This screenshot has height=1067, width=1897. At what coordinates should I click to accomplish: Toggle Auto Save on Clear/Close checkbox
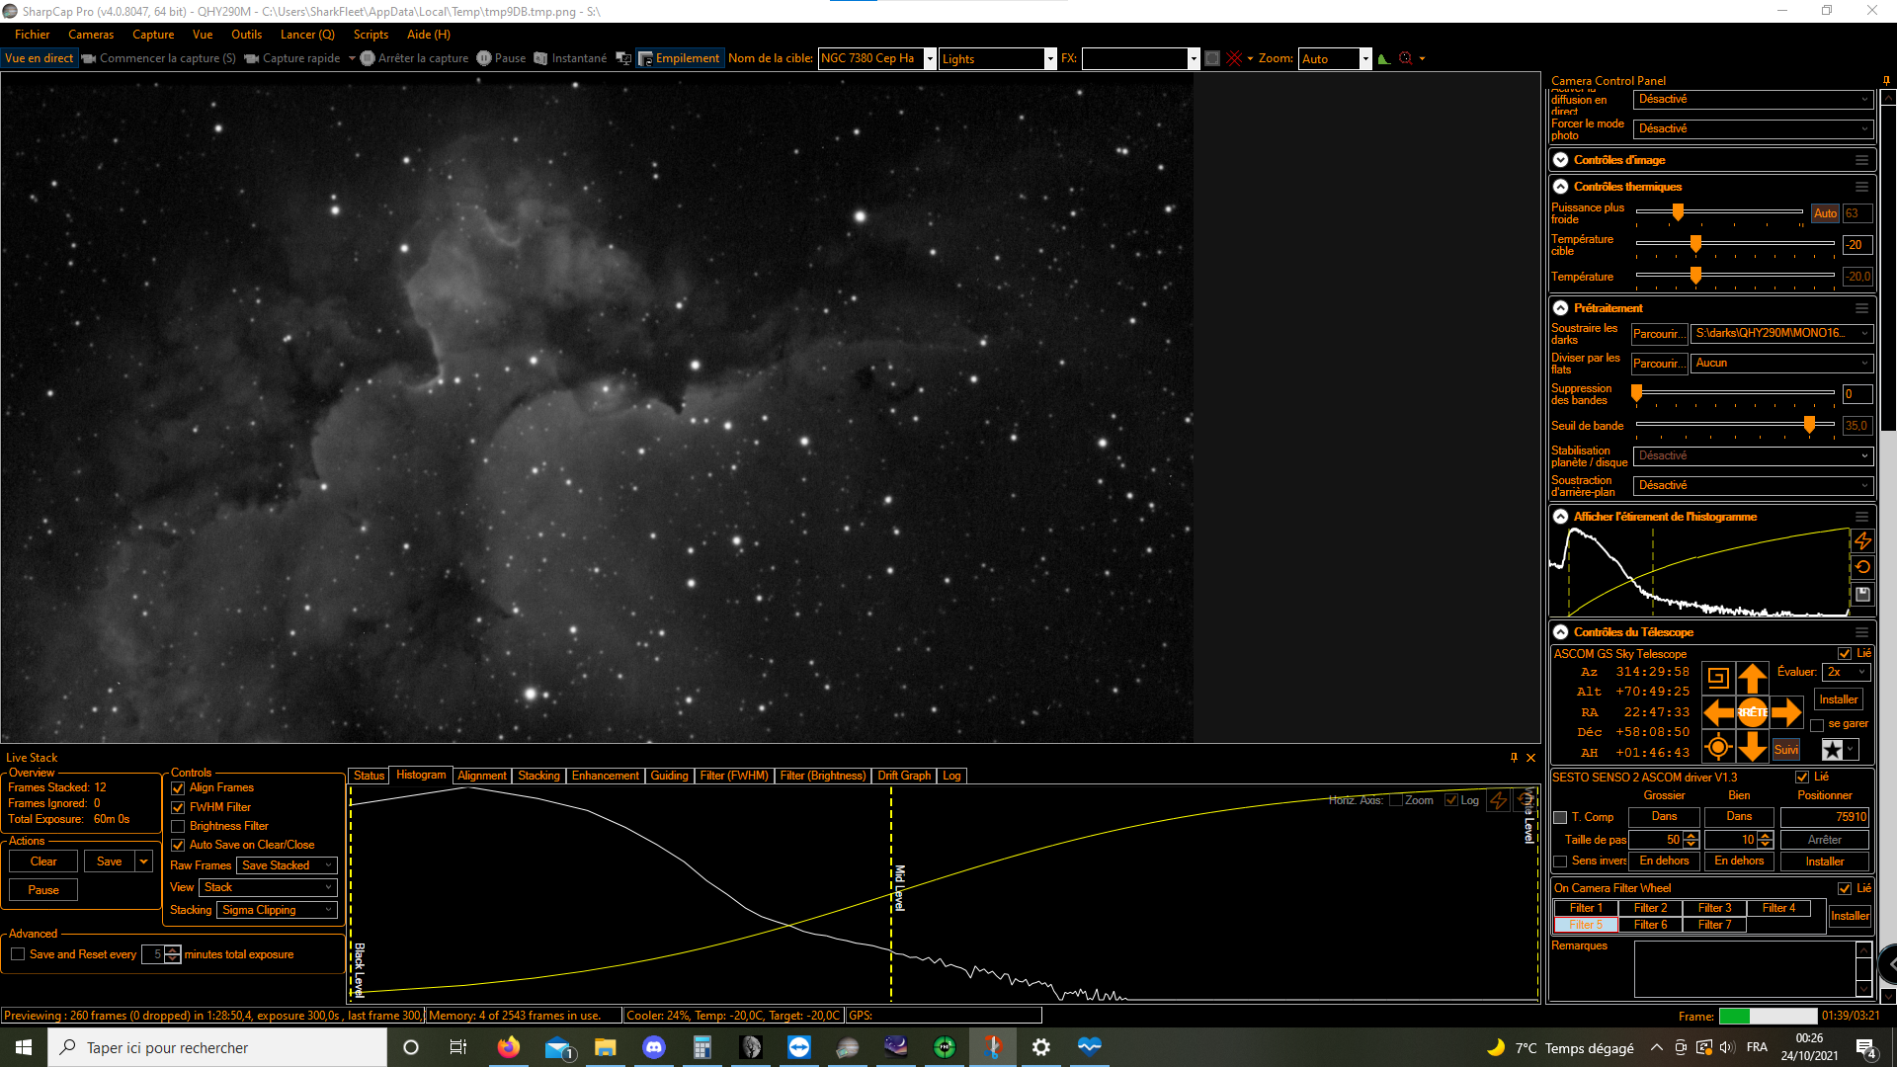coord(178,845)
